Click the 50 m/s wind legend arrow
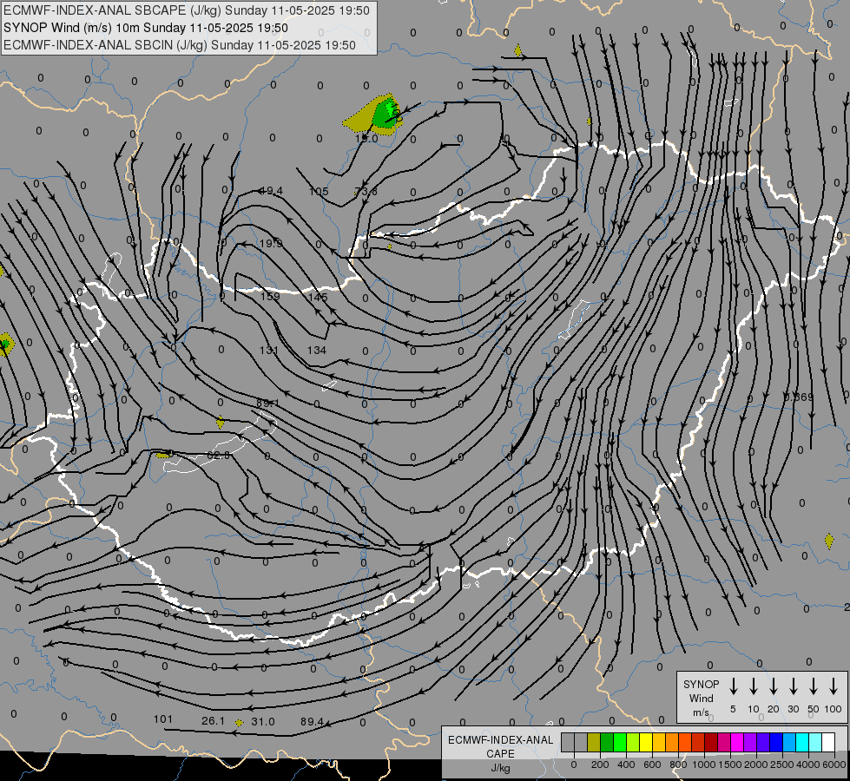Image resolution: width=850 pixels, height=781 pixels. pyautogui.click(x=814, y=686)
